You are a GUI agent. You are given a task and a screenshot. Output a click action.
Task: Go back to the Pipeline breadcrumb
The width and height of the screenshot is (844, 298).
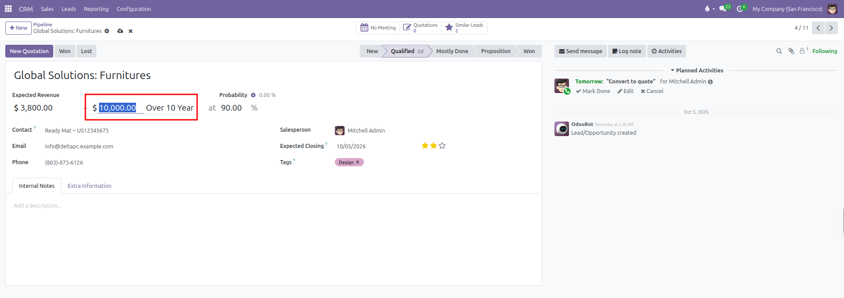pos(43,25)
